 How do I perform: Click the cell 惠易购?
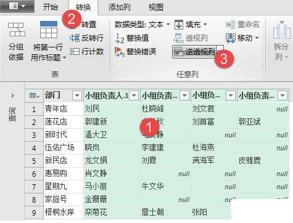[64, 174]
